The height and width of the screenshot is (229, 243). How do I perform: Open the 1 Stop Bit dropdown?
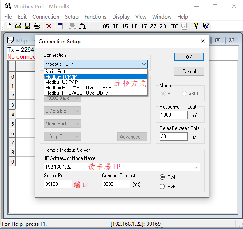(62, 136)
